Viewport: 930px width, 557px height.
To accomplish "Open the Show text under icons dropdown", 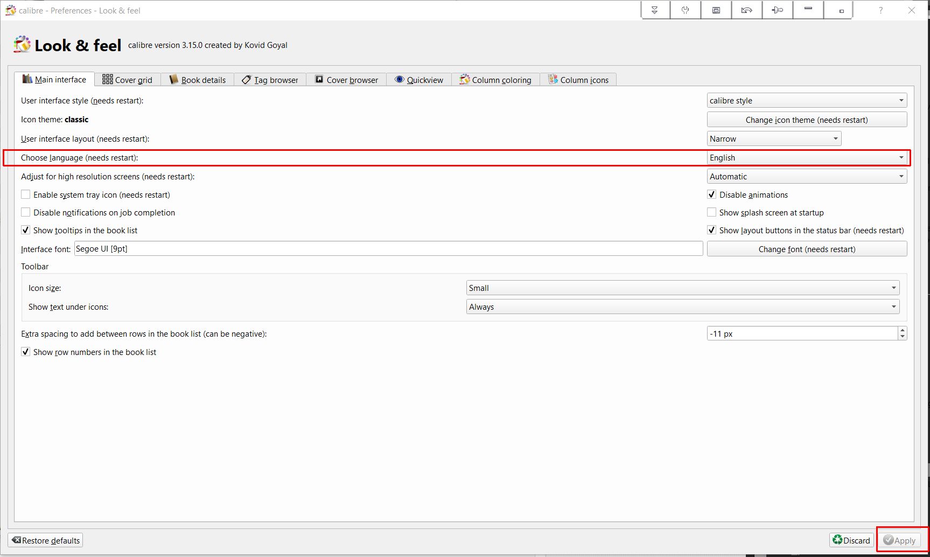I will click(x=683, y=307).
